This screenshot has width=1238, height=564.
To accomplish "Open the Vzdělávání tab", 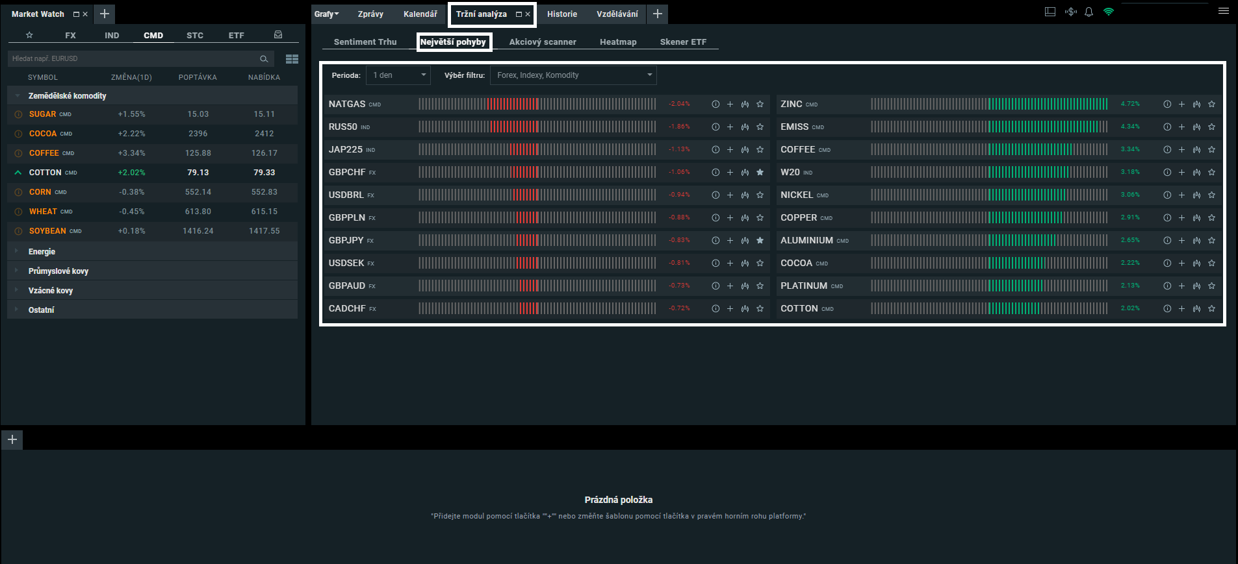I will click(617, 14).
